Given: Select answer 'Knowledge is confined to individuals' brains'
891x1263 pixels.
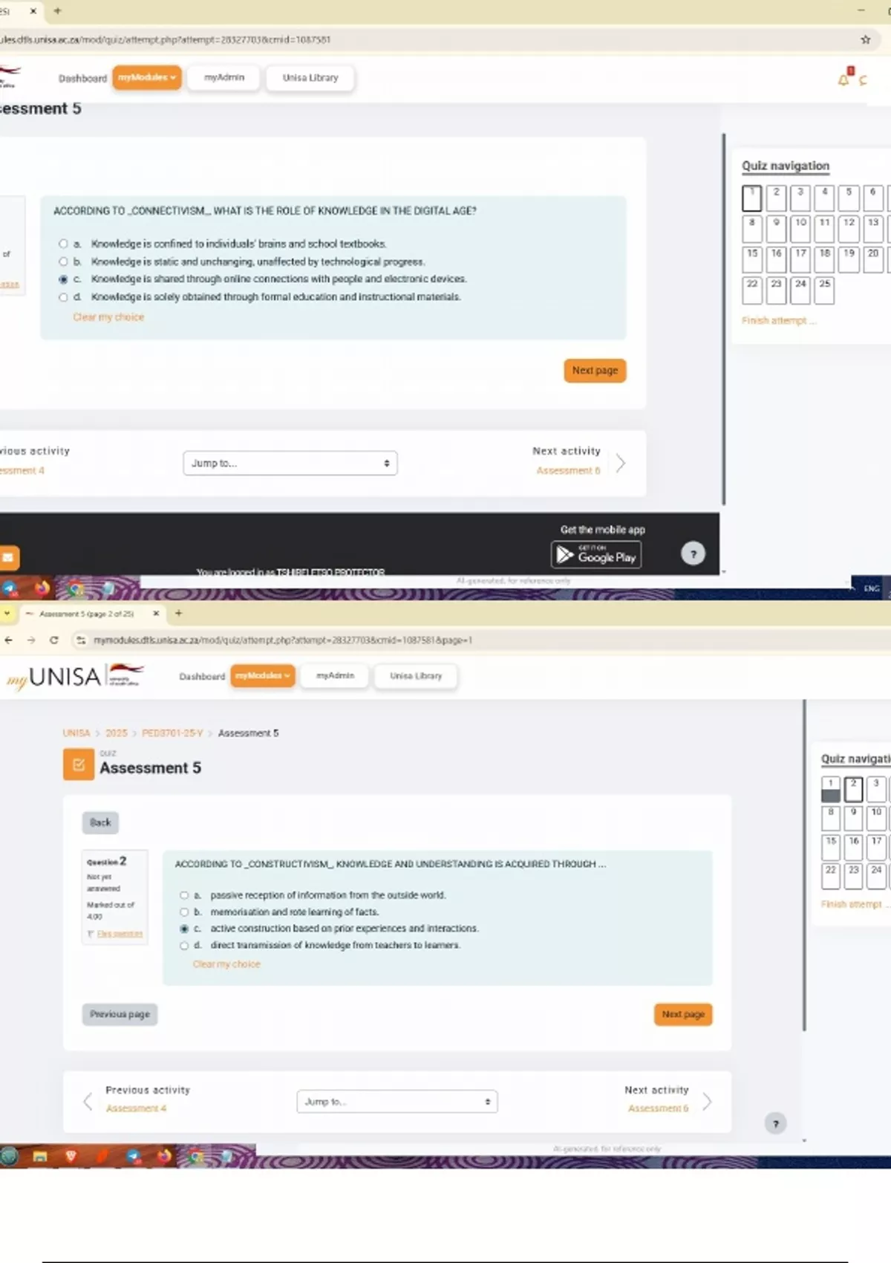Looking at the screenshot, I should pyautogui.click(x=63, y=244).
